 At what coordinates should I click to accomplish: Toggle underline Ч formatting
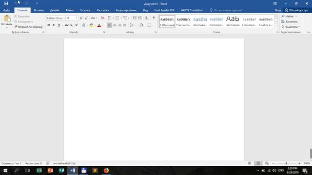(58, 25)
